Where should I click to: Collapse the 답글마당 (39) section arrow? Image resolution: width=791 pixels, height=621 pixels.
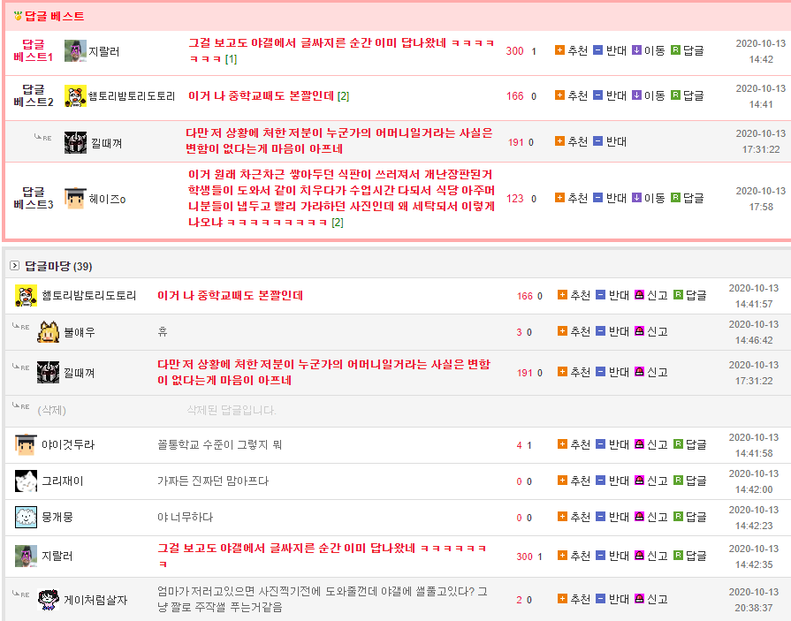[x=14, y=266]
